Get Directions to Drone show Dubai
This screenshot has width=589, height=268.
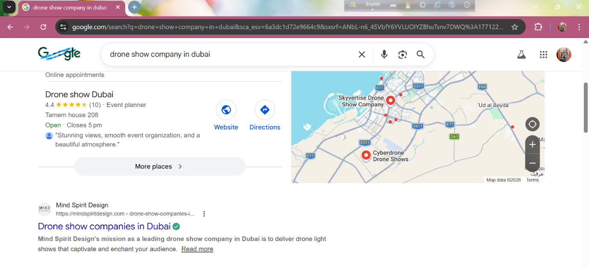coord(265,115)
